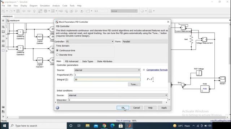231x129 pixels.
Task: Choose Discrete-time radio button
Action: (x=57, y=55)
